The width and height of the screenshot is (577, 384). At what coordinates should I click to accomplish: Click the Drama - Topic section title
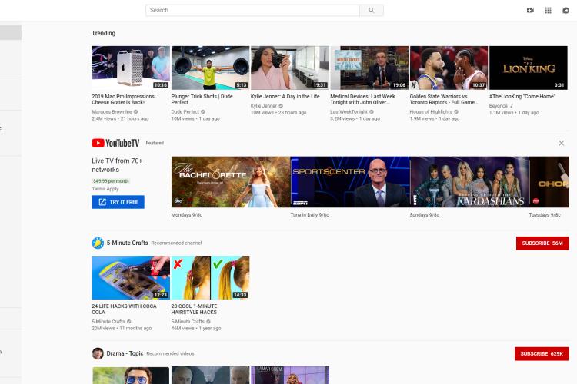pos(125,353)
